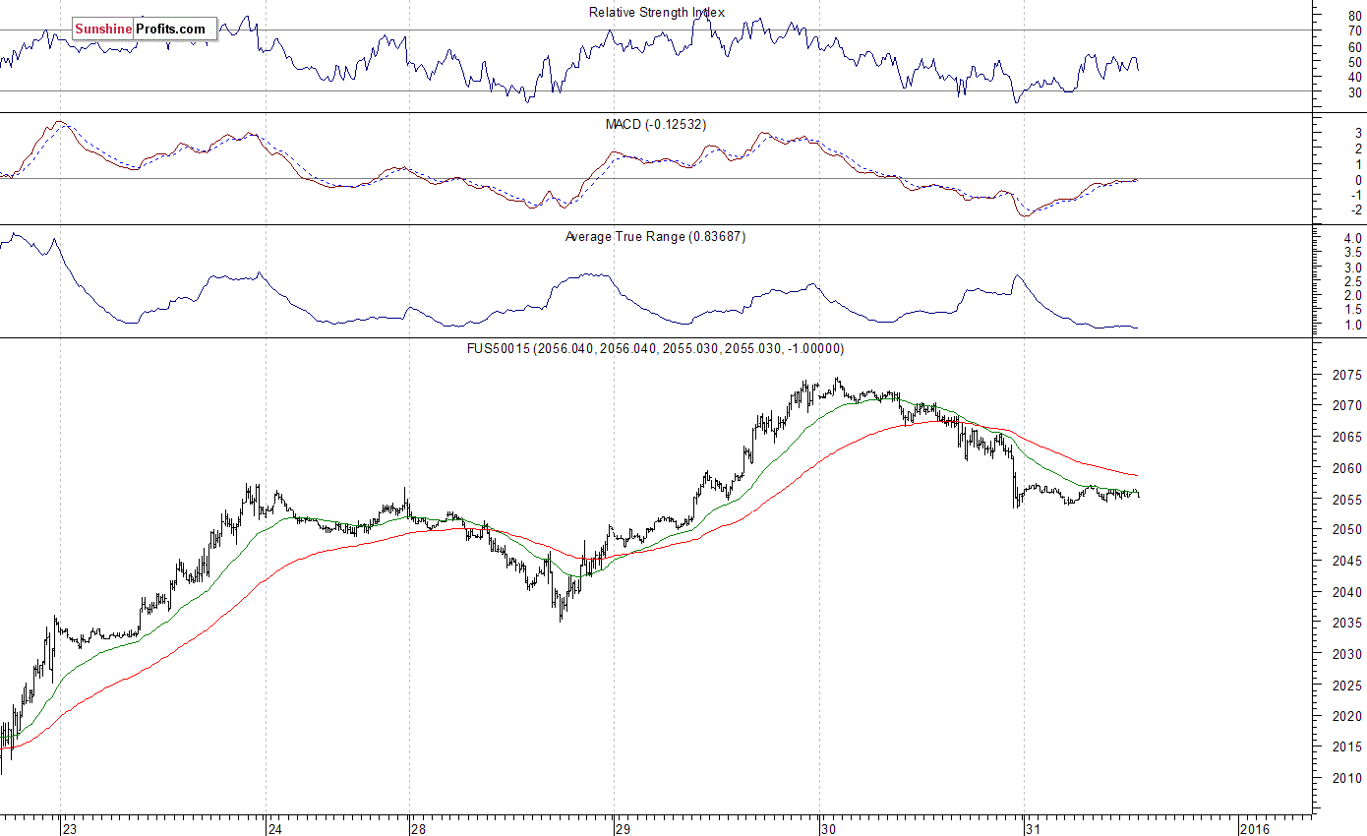Click the MACD axis value 0
This screenshot has height=836, width=1367.
[x=1359, y=180]
